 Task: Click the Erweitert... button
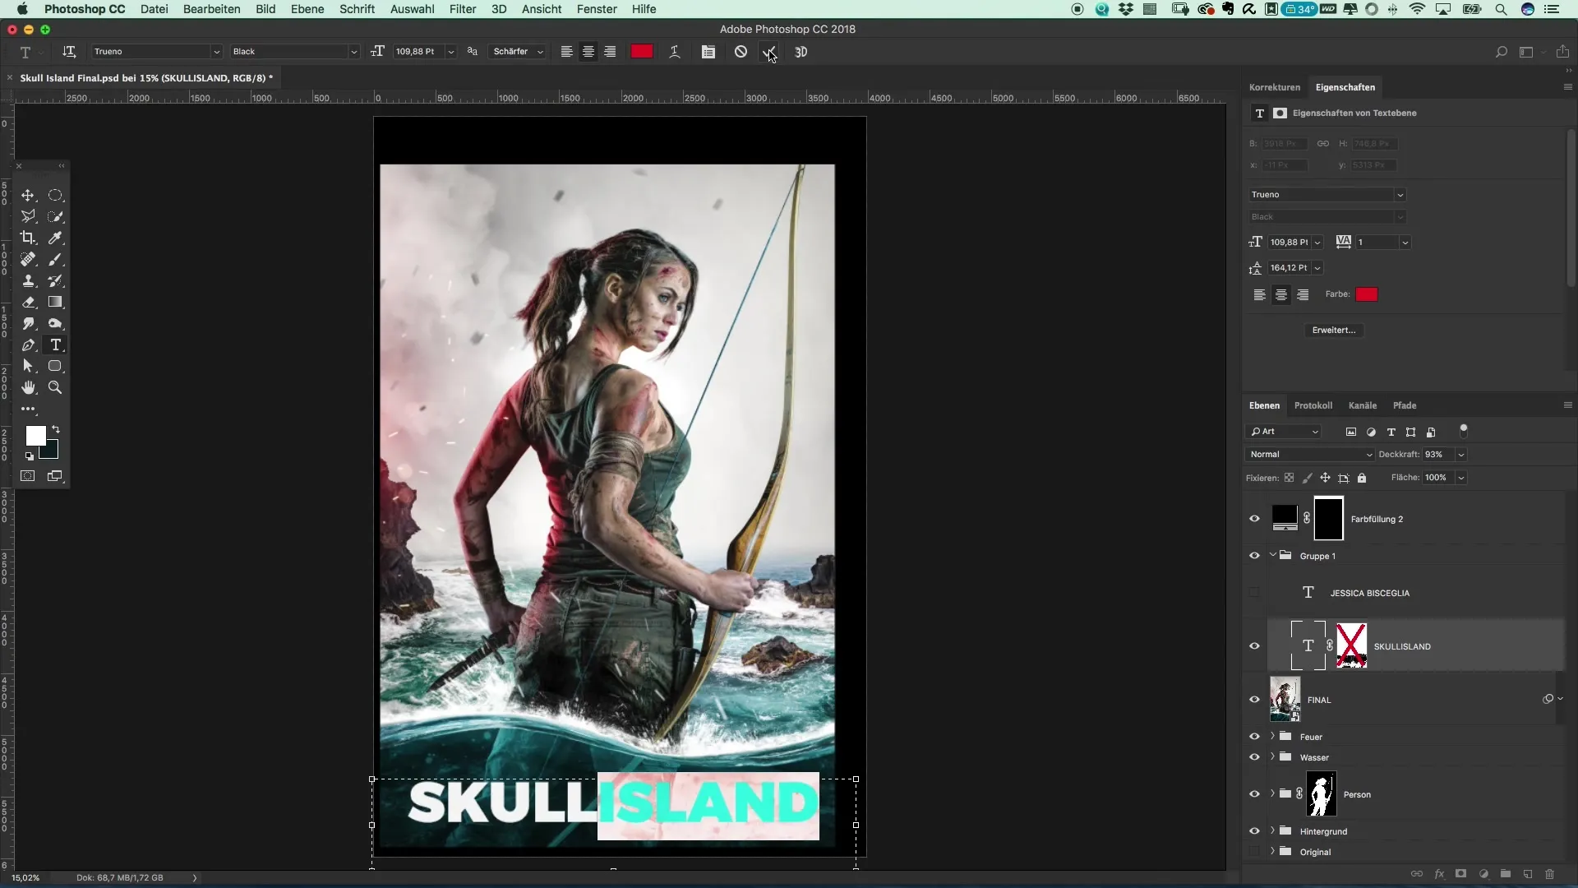point(1334,330)
